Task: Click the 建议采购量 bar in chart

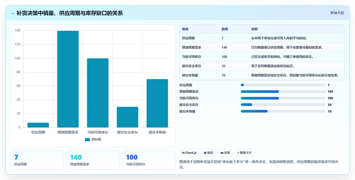Action: 157,103
